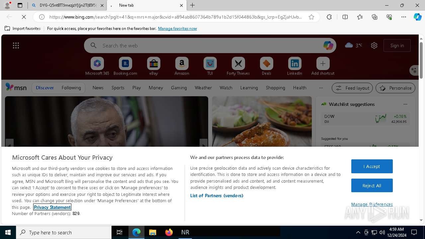Expand more MSN categories ellipsis
Screen dimensions: 425x239
pos(321,88)
